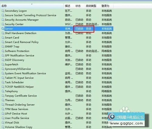Select the UPnP Device Host service name

[16, 114]
